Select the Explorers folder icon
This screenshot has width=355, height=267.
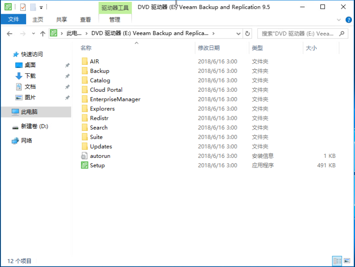pyautogui.click(x=85, y=109)
